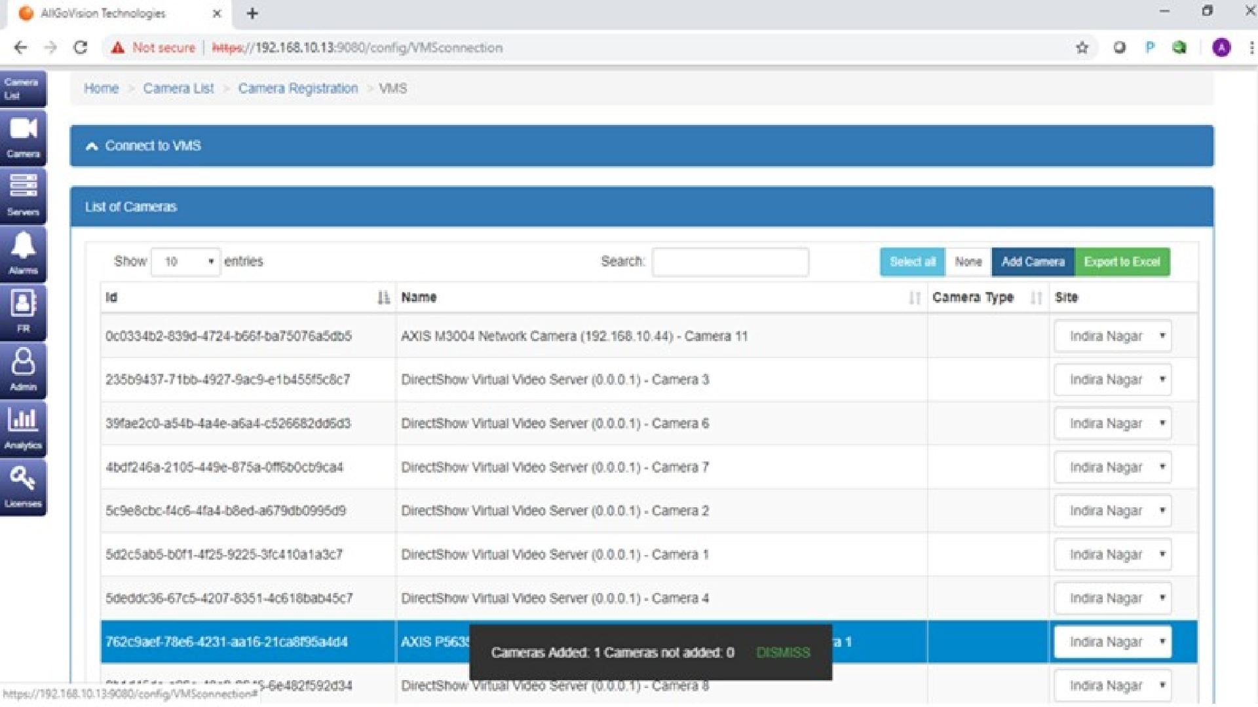
Task: Click the None selection button
Action: point(968,262)
